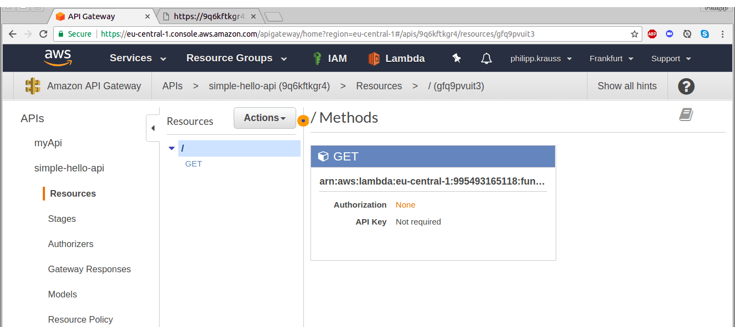This screenshot has width=735, height=327.
Task: Open the Lambda service shortcut
Action: tap(397, 59)
